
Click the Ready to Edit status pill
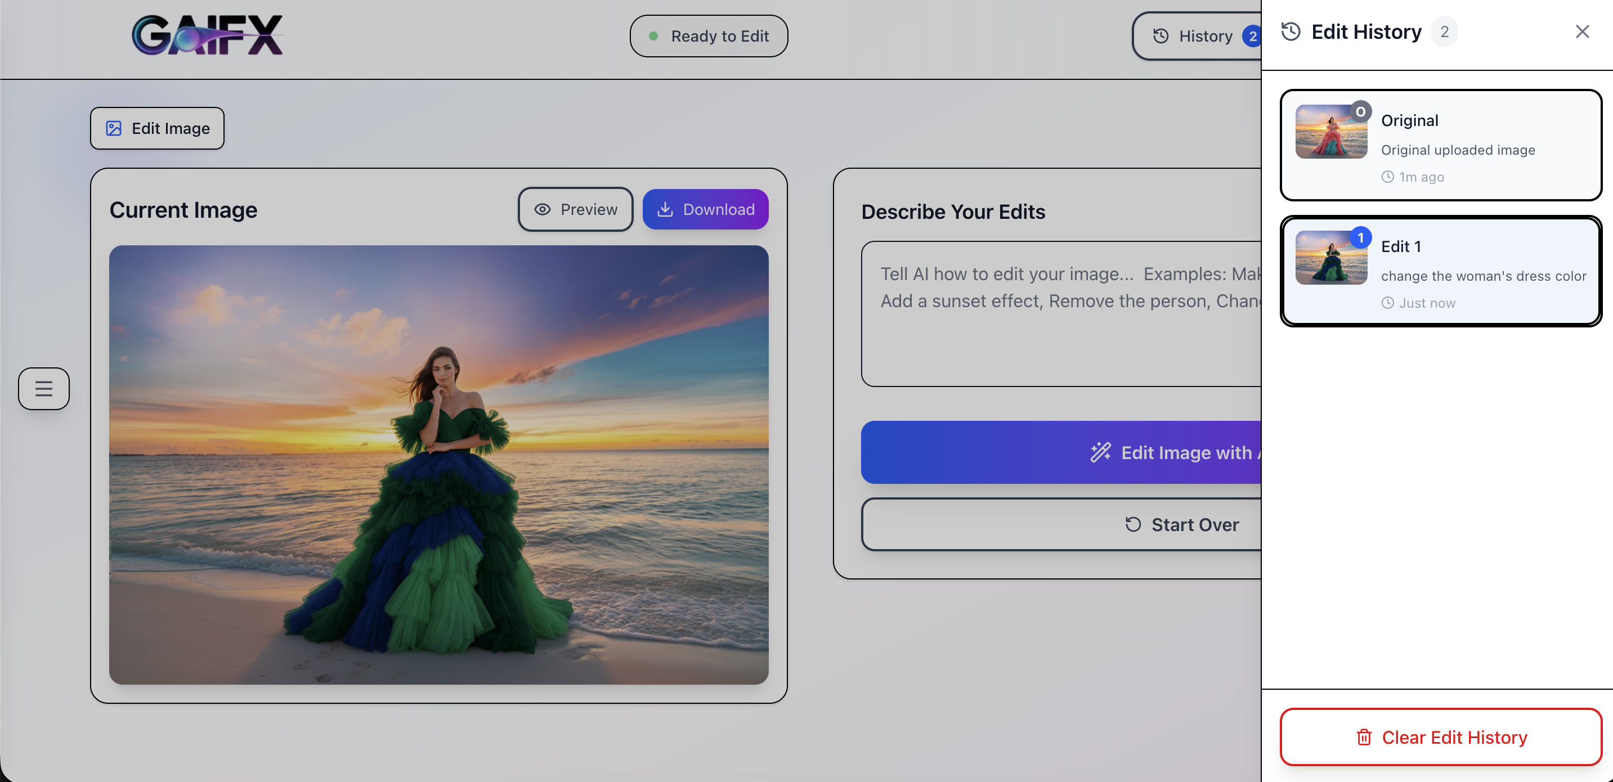(709, 37)
